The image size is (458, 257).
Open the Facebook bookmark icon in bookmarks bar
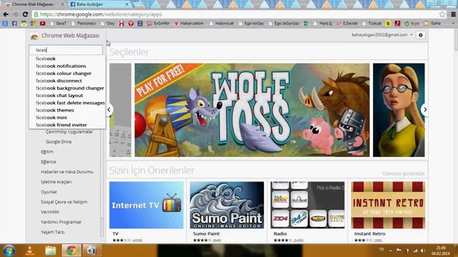coord(14,24)
